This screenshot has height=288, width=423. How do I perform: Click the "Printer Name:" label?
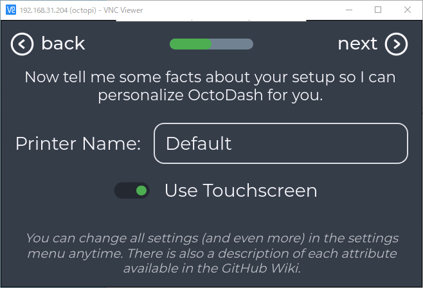78,143
